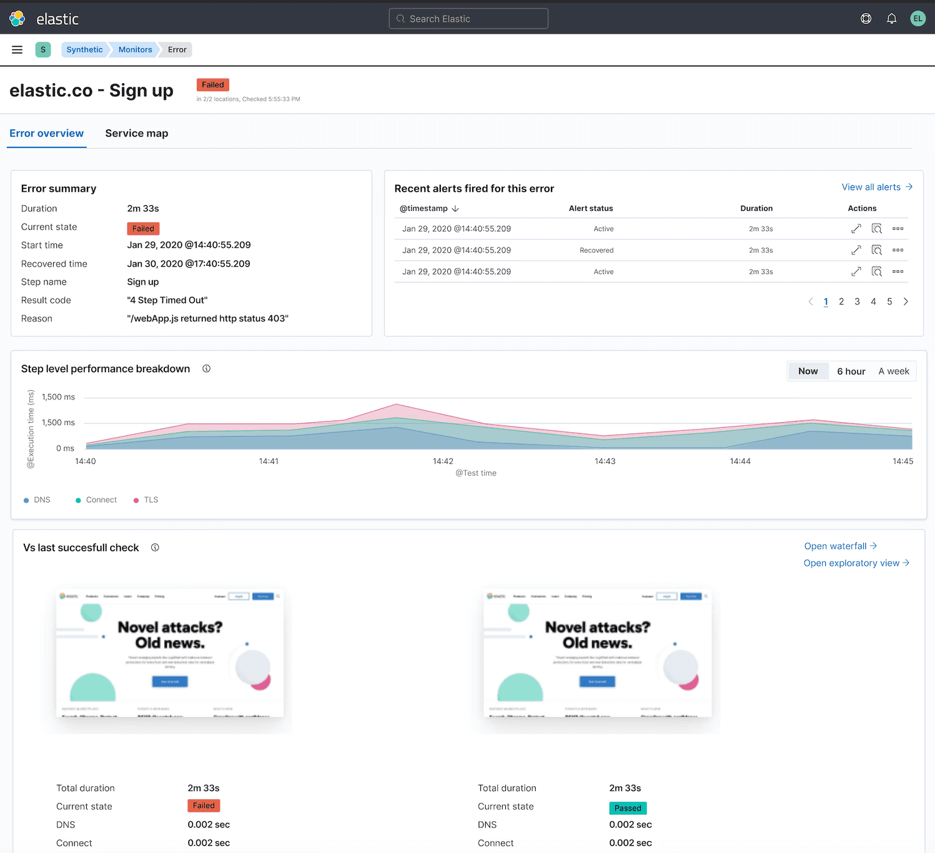This screenshot has height=853, width=935.
Task: Click the Failed badge beside page title
Action: coord(213,85)
